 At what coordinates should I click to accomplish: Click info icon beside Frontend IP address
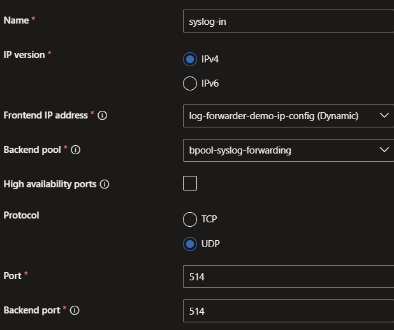(103, 116)
